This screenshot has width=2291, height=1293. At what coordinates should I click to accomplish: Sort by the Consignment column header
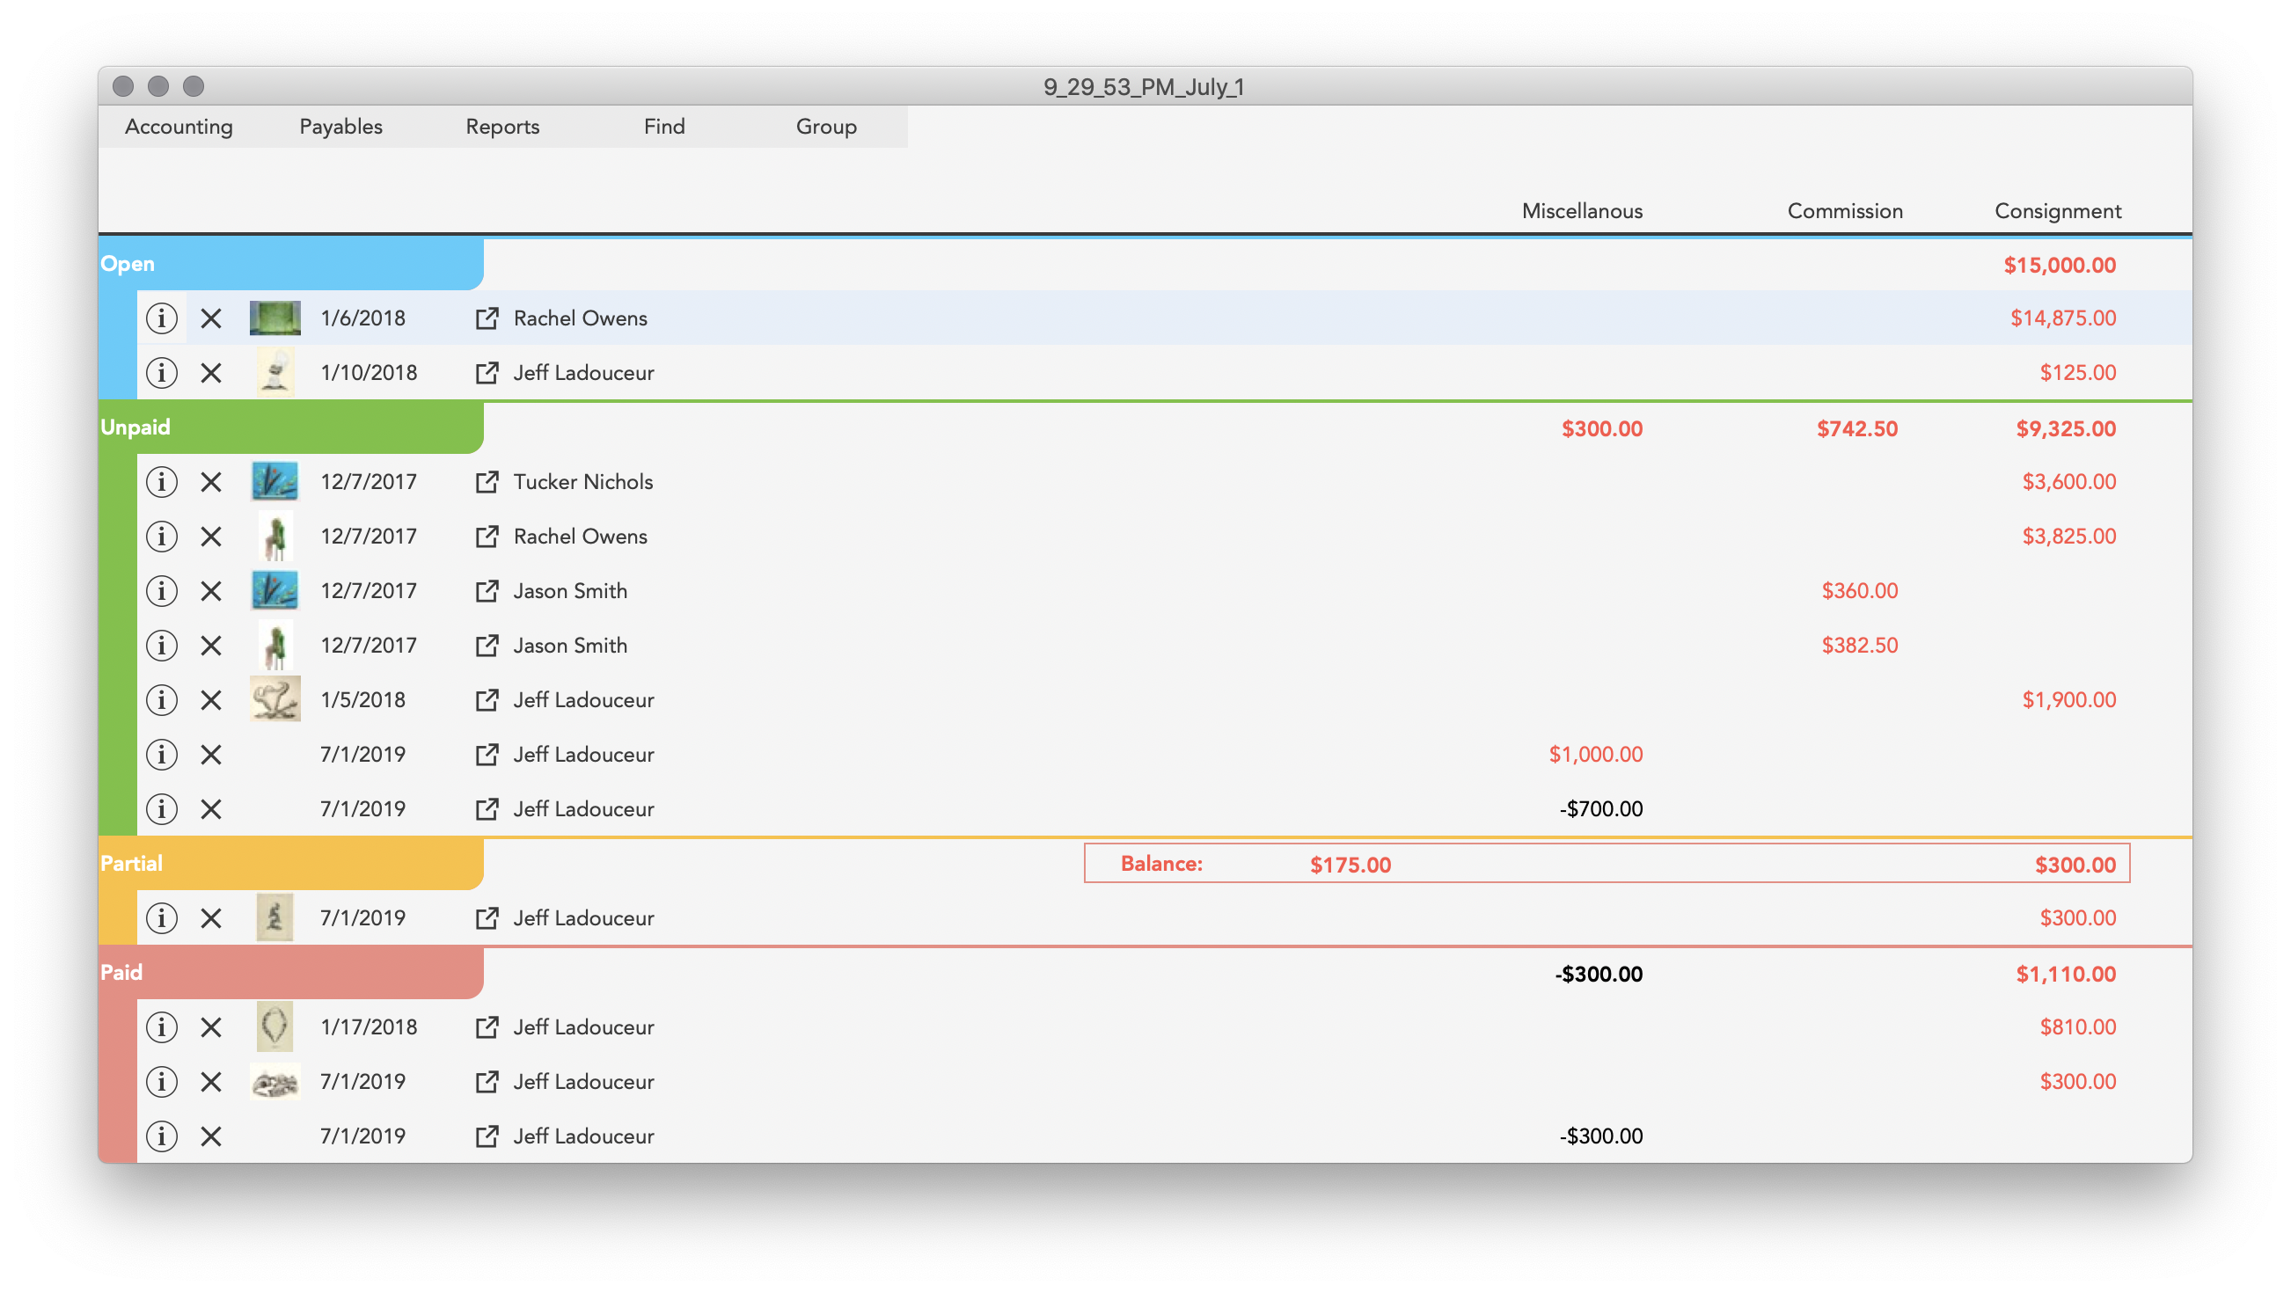point(2058,211)
